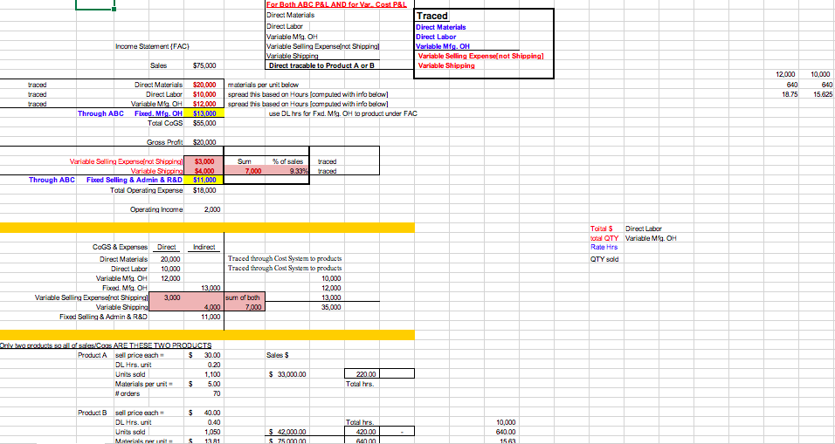Select the Direct Labor $10,000 cell
Viewport: 835px width, 444px height.
[204, 94]
